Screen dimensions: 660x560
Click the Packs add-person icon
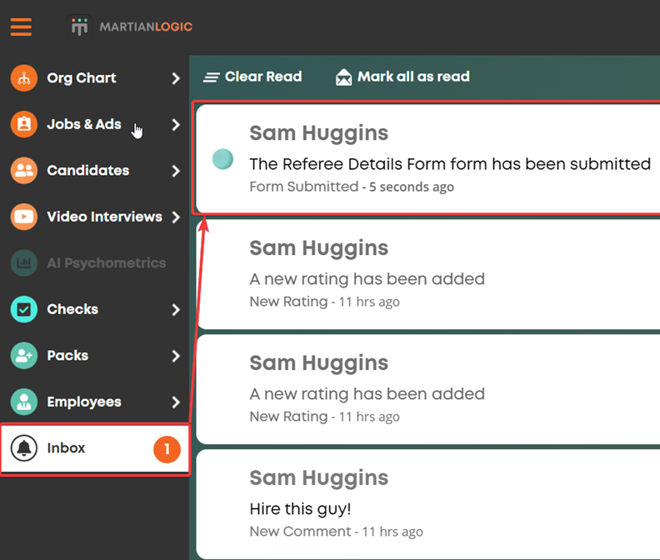pyautogui.click(x=24, y=356)
